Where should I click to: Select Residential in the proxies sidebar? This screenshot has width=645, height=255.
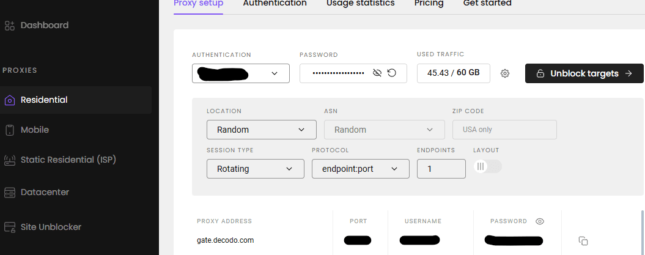click(x=44, y=100)
